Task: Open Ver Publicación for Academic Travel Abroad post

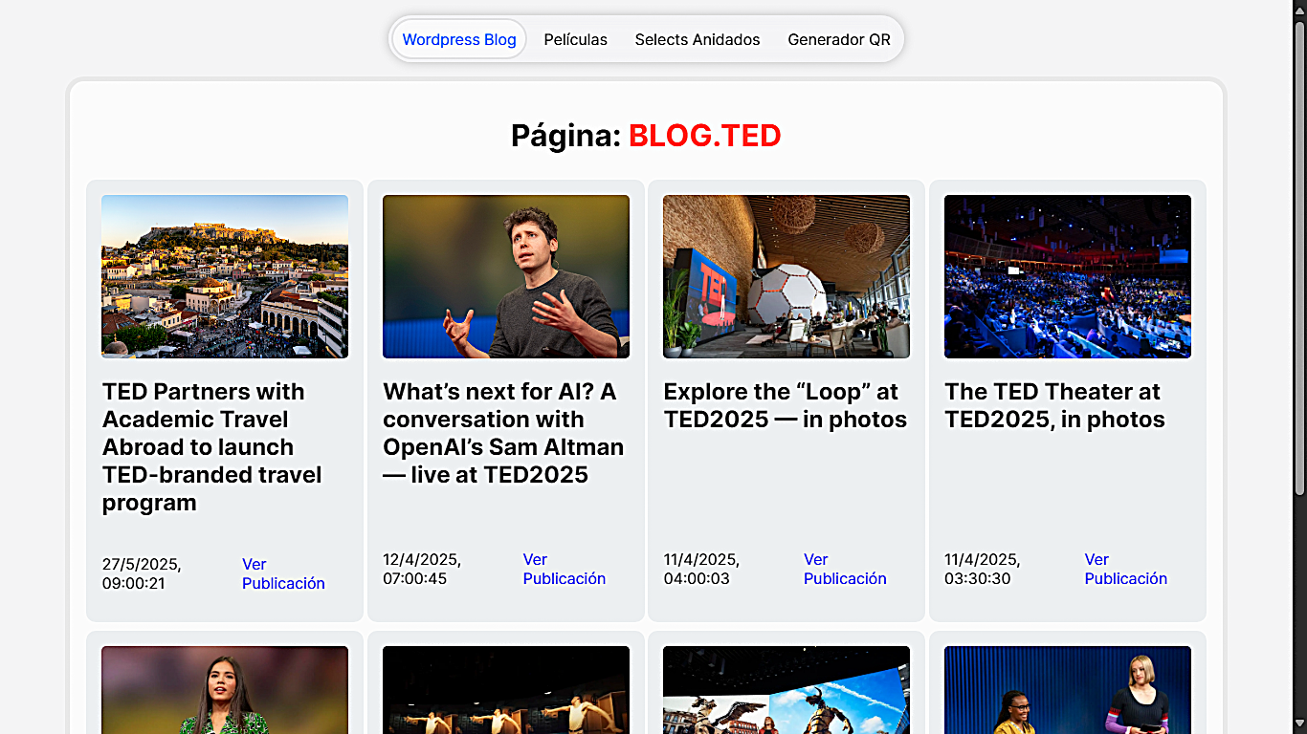Action: (283, 573)
